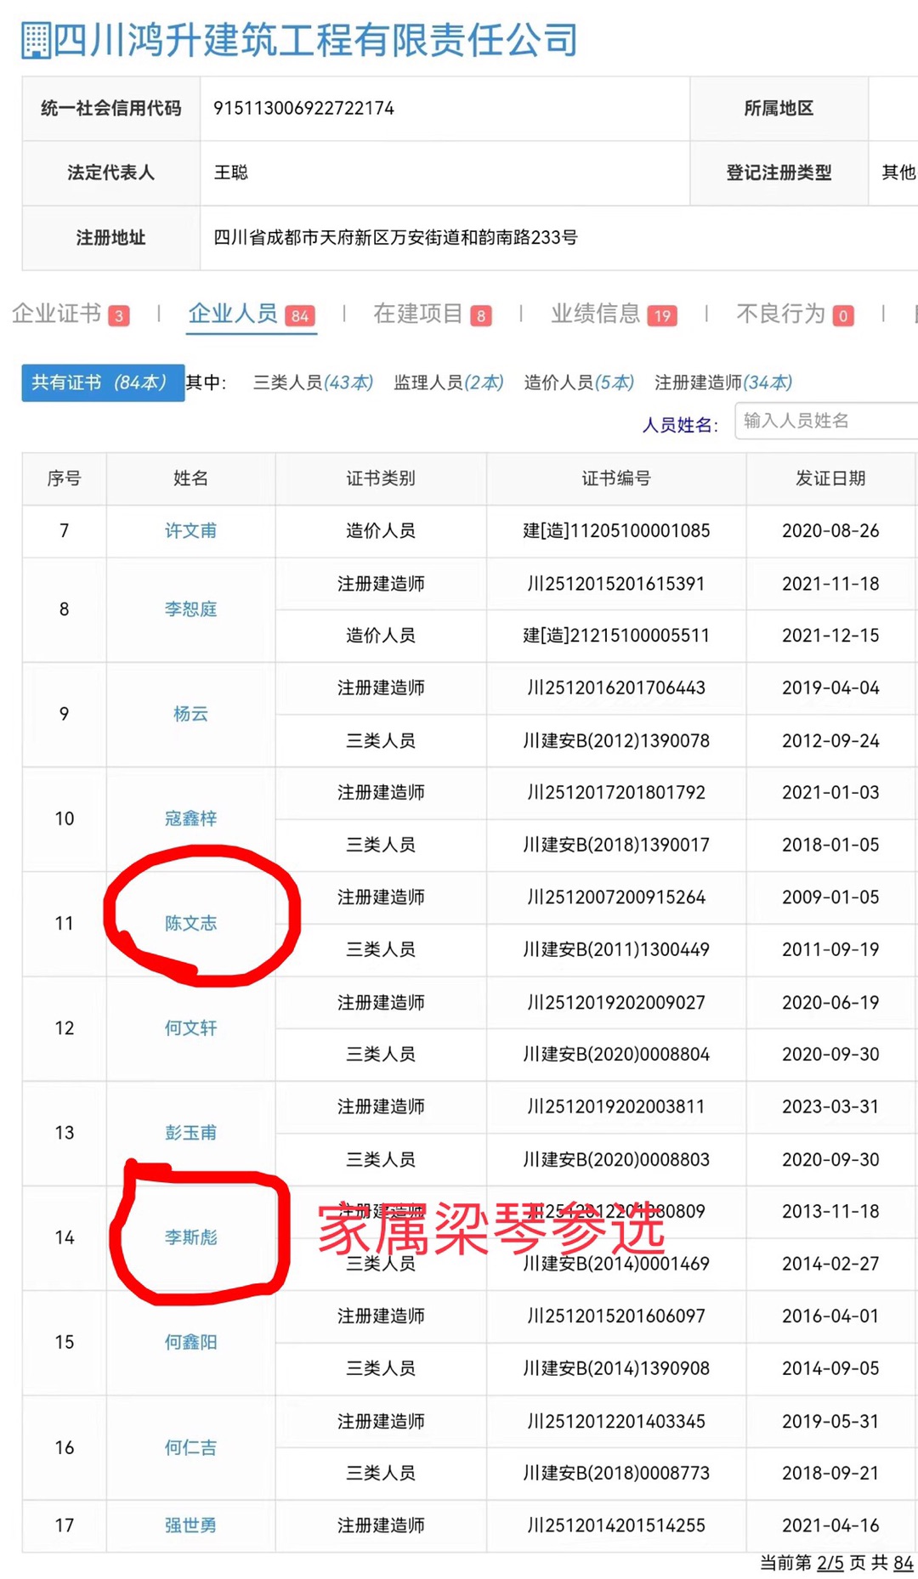The width and height of the screenshot is (918, 1579).
Task: Open 李斯彪's personnel details
Action: [190, 1237]
